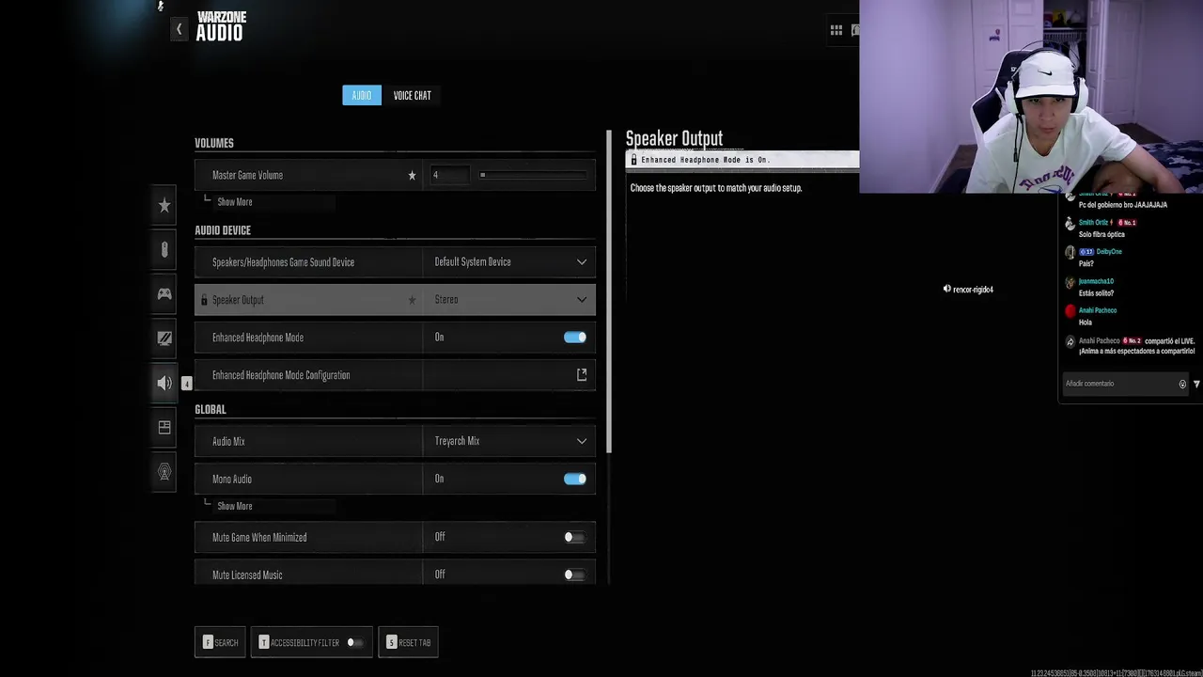1203x677 pixels.
Task: Click username DelbyOne in chat
Action: (1109, 252)
